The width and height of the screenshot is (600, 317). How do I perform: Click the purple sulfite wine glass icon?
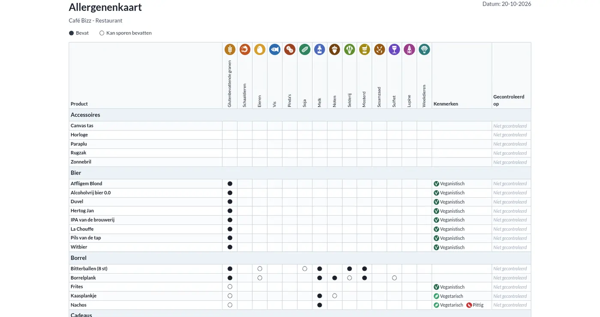394,49
